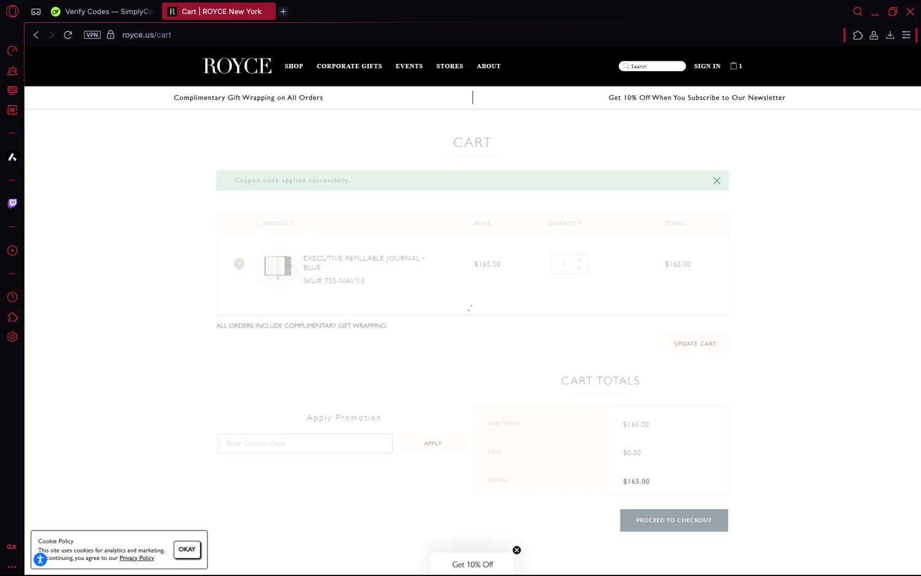The image size is (921, 576).
Task: Click the address bar URL royce.us/cart
Action: click(x=147, y=35)
